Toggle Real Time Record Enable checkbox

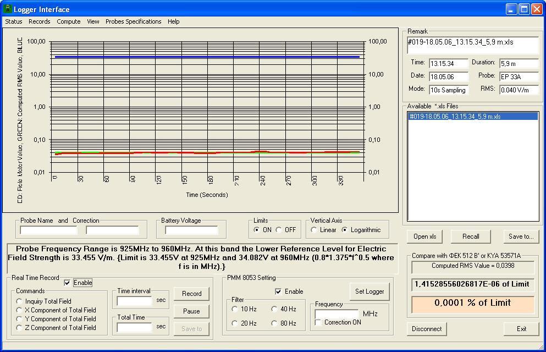67,283
